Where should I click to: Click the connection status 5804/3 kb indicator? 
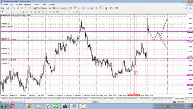[x=179, y=102]
